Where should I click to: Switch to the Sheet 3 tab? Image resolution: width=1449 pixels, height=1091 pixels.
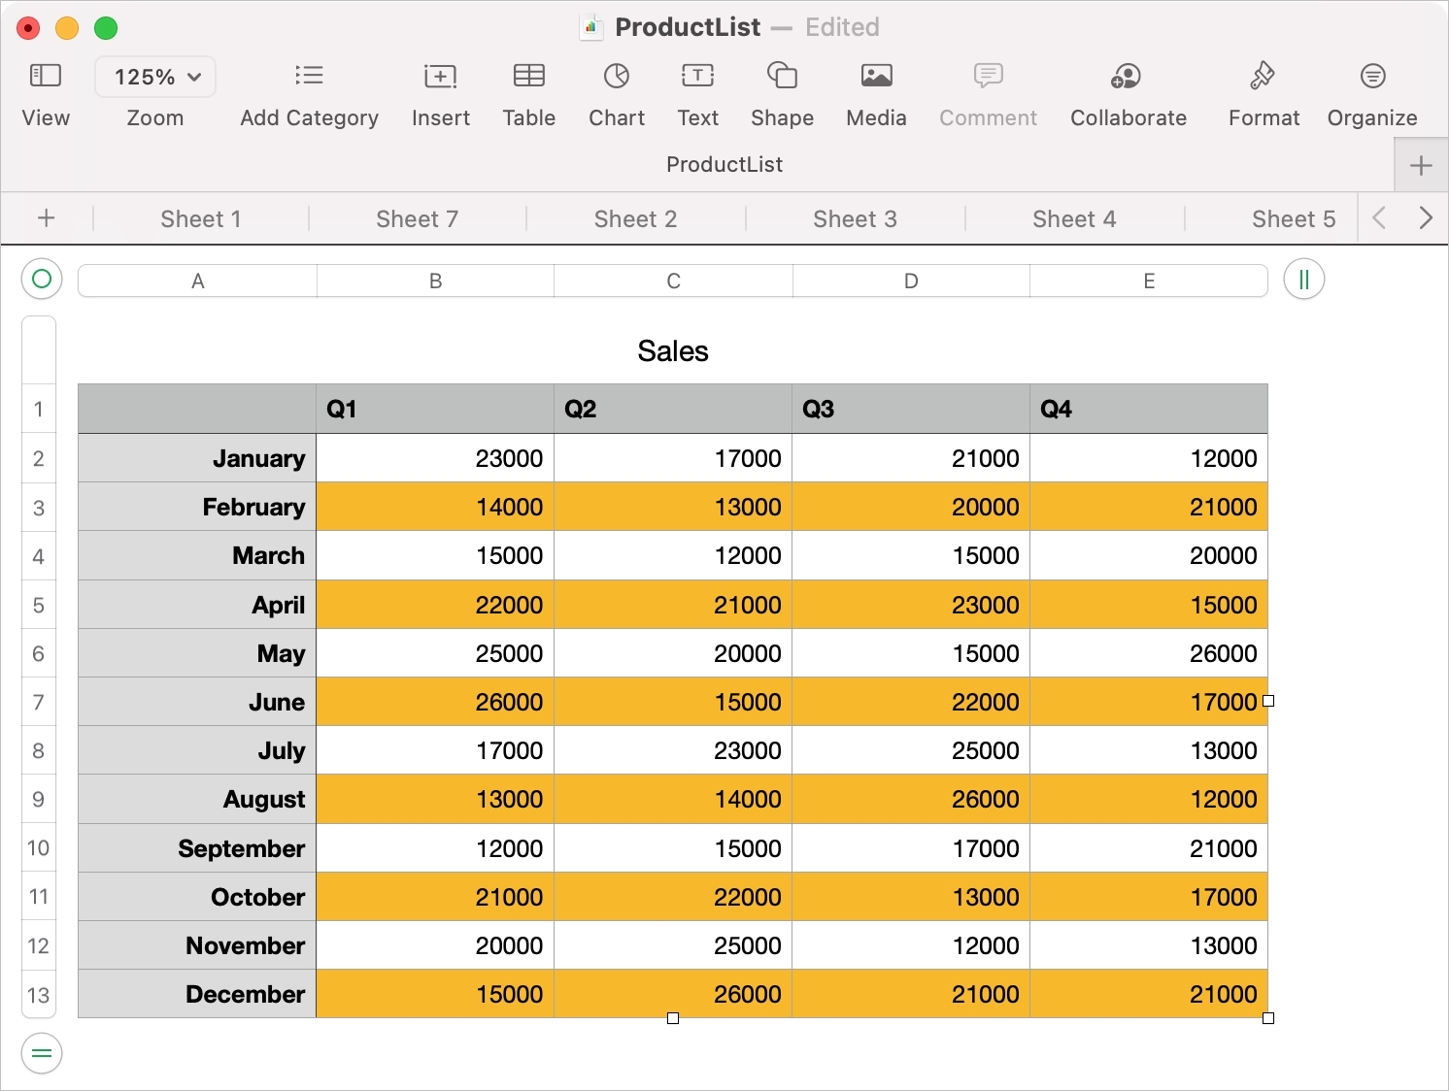point(855,219)
